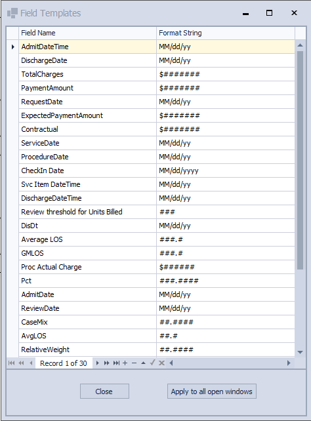The width and height of the screenshot is (311, 421).
Task: Select TotalCharges format string cell
Action: point(226,74)
